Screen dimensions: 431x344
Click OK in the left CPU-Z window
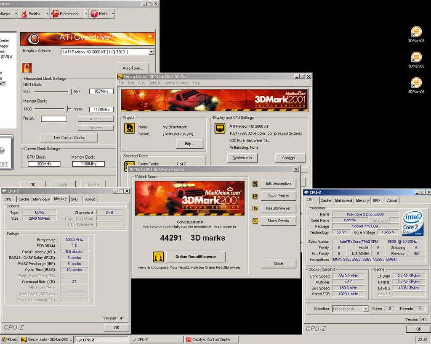pos(117,328)
